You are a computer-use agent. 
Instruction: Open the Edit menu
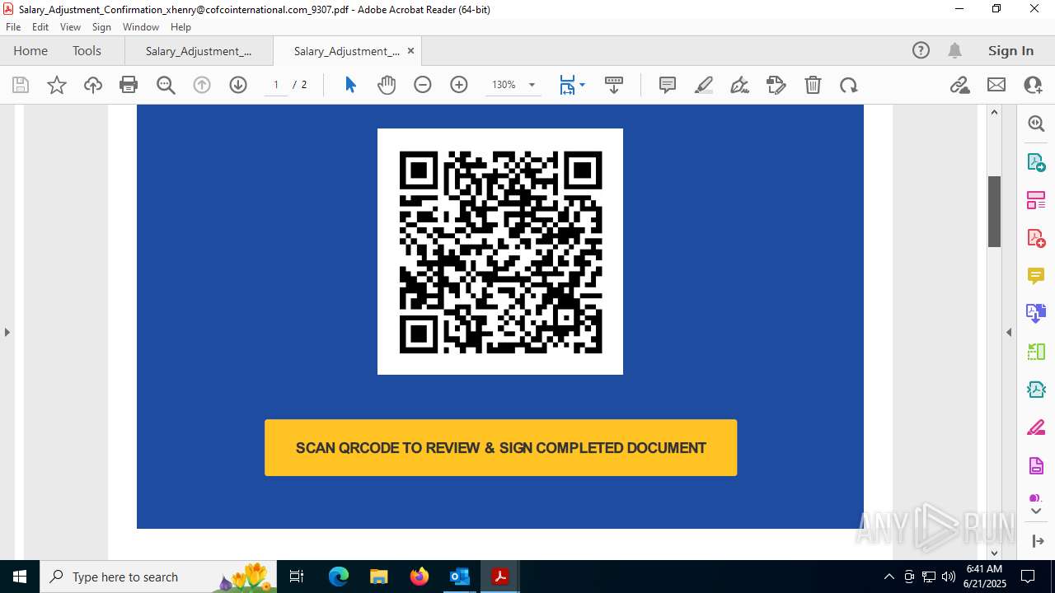click(x=40, y=27)
